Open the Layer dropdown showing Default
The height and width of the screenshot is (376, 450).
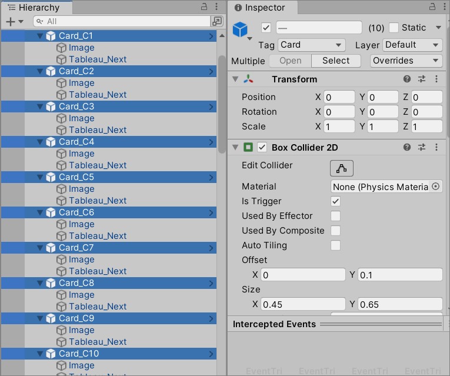[412, 45]
